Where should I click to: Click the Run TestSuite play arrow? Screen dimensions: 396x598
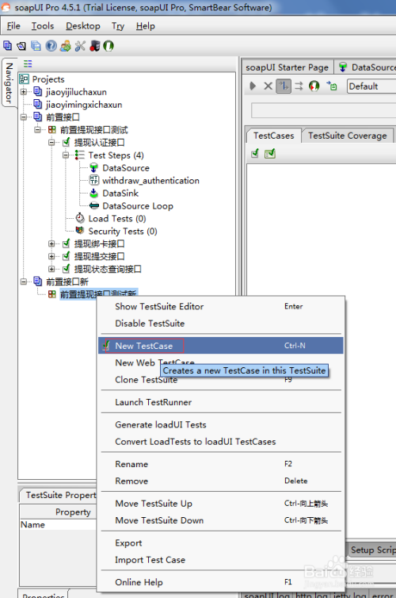[253, 86]
